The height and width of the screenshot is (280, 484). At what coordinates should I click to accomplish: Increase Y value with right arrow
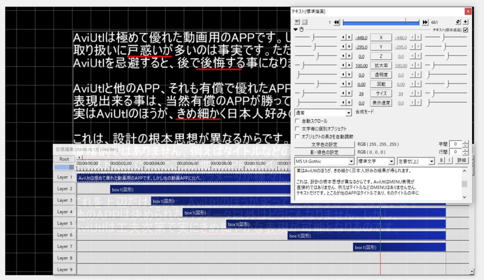pos(349,47)
